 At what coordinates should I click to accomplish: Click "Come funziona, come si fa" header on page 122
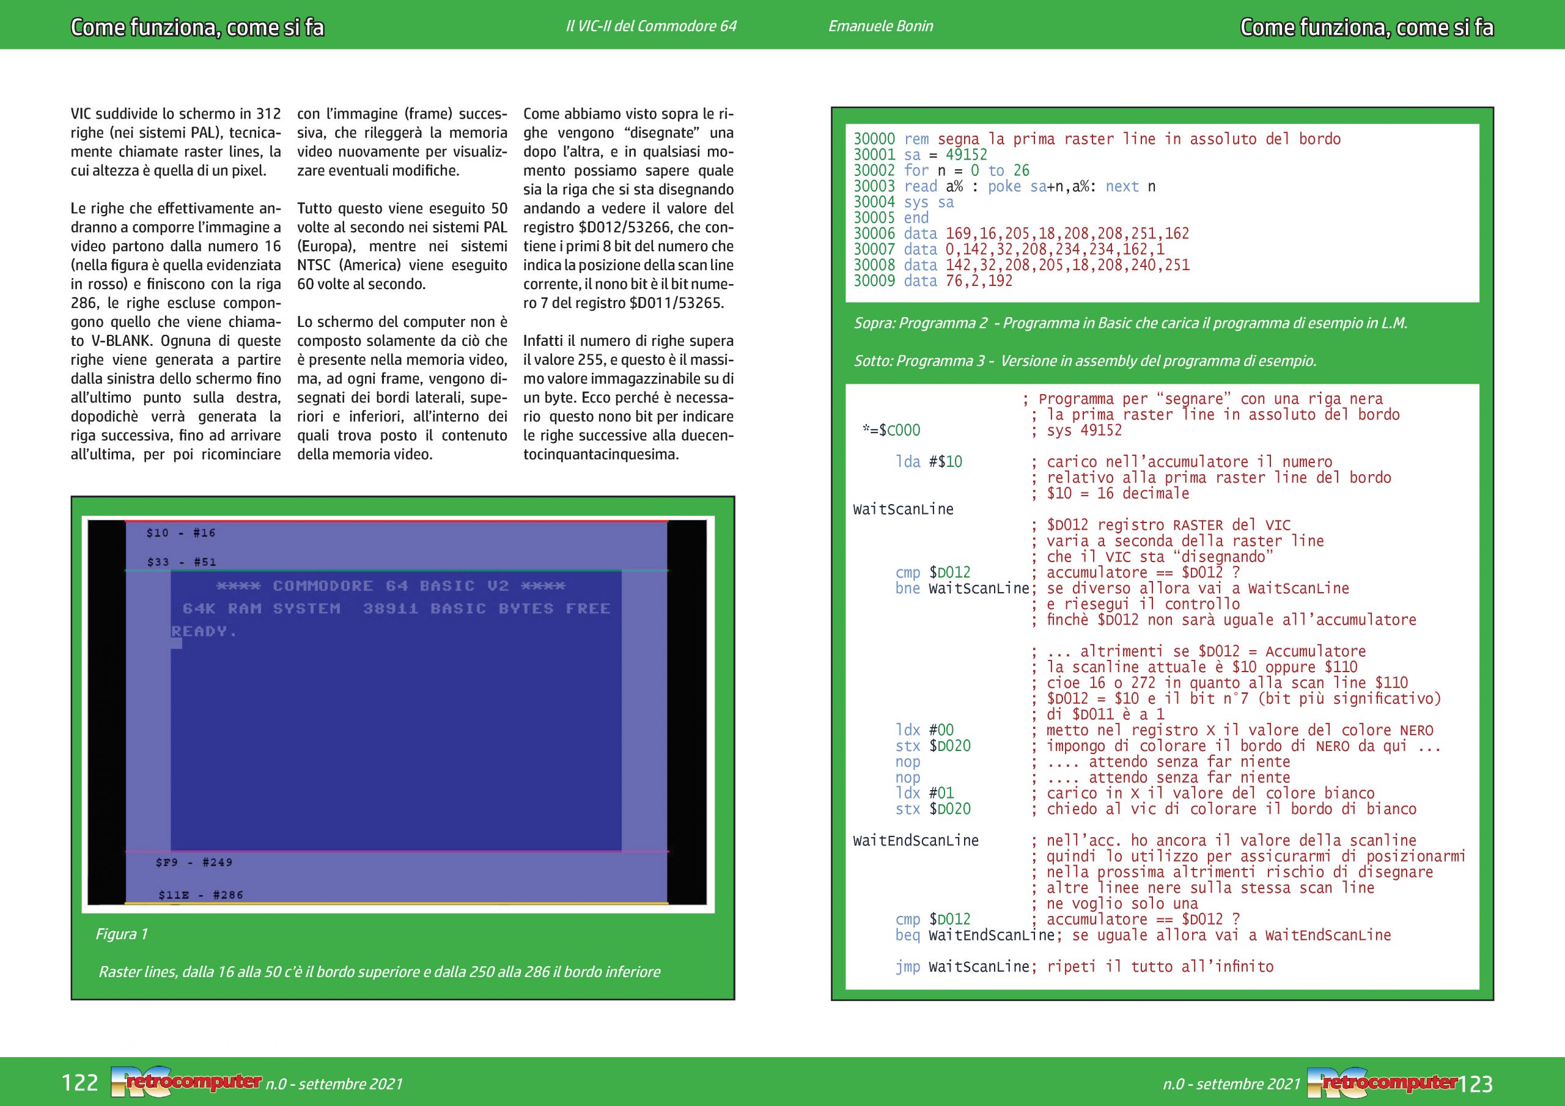point(197,27)
